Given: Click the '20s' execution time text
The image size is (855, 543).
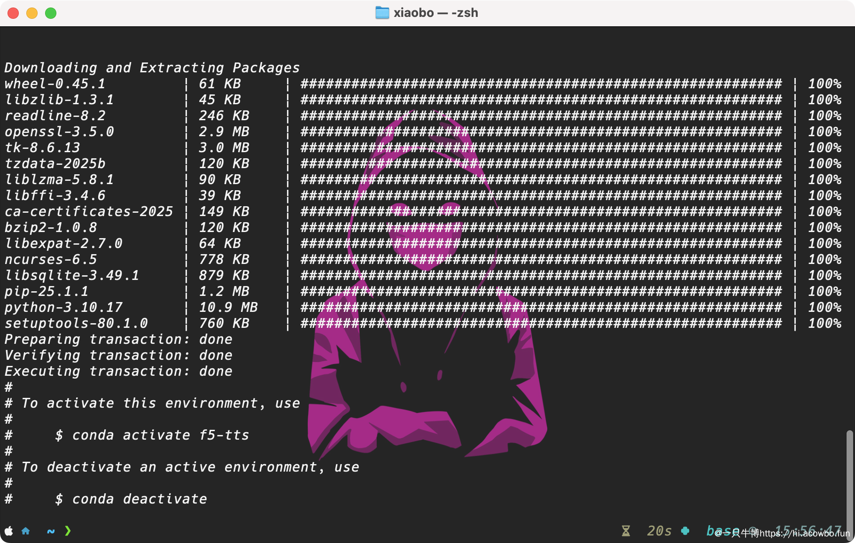Looking at the screenshot, I should tap(659, 531).
